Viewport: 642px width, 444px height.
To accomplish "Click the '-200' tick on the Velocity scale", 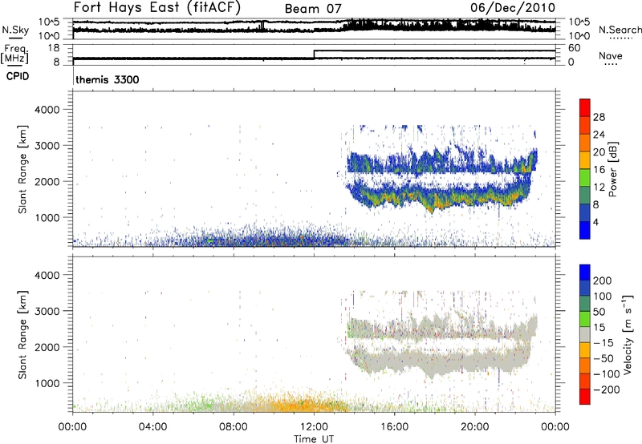I will coord(606,390).
